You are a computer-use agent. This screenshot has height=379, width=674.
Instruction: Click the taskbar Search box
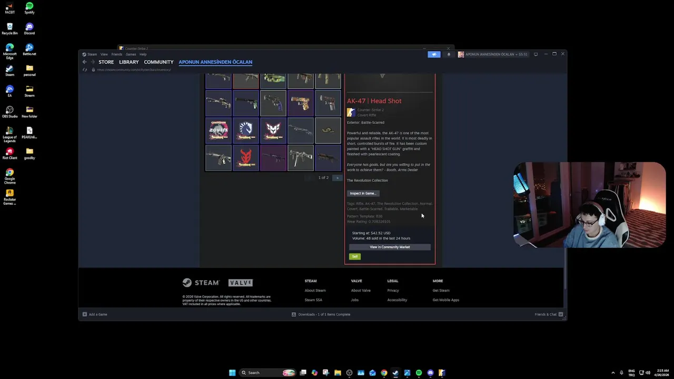(x=267, y=373)
